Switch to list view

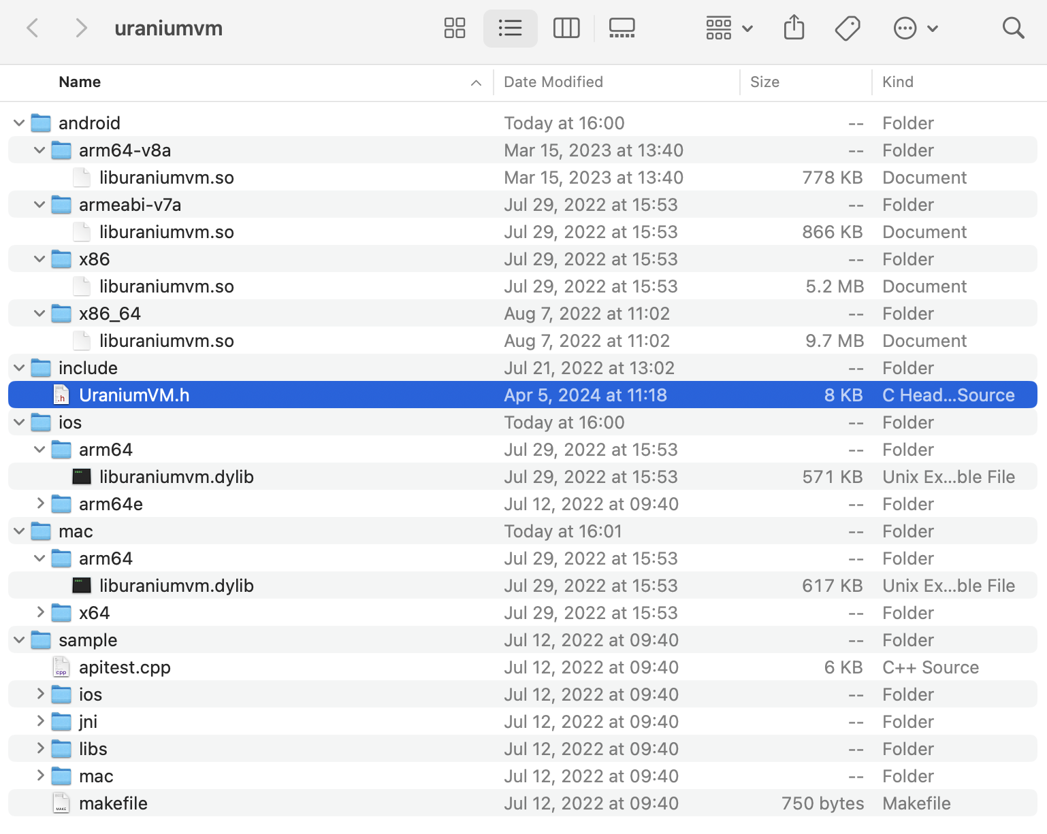coord(510,28)
